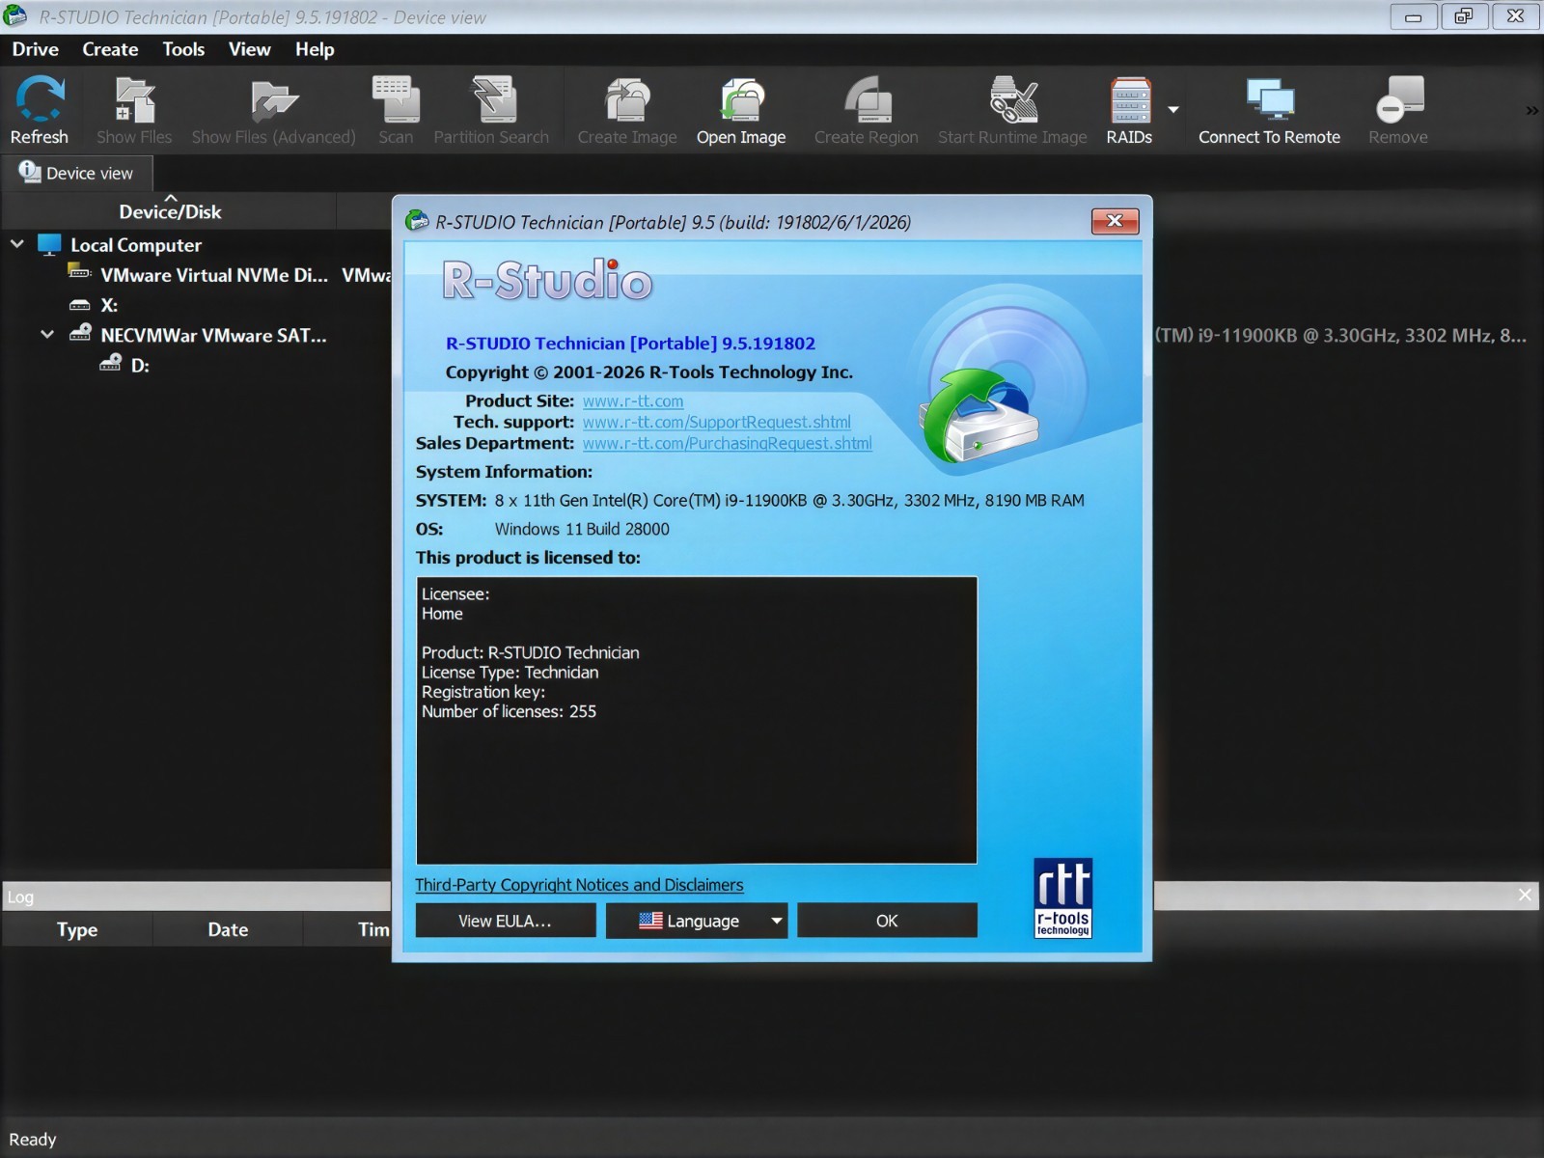This screenshot has height=1158, width=1544.
Task: Click the Ready status bar text
Action: point(33,1140)
